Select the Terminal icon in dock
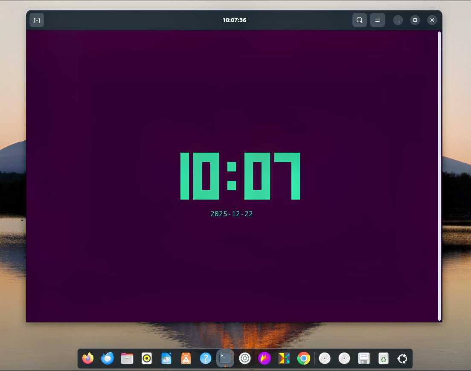 point(225,358)
